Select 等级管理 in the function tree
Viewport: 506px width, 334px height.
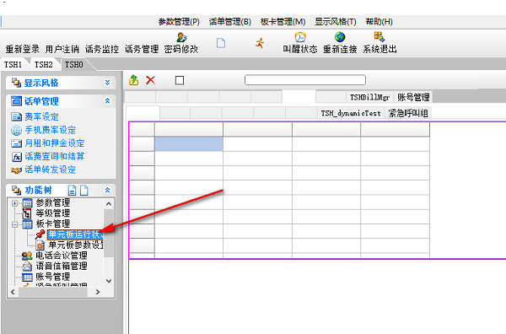point(52,213)
